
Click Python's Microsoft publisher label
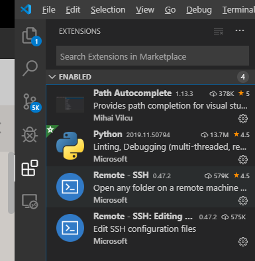pyautogui.click(x=110, y=159)
